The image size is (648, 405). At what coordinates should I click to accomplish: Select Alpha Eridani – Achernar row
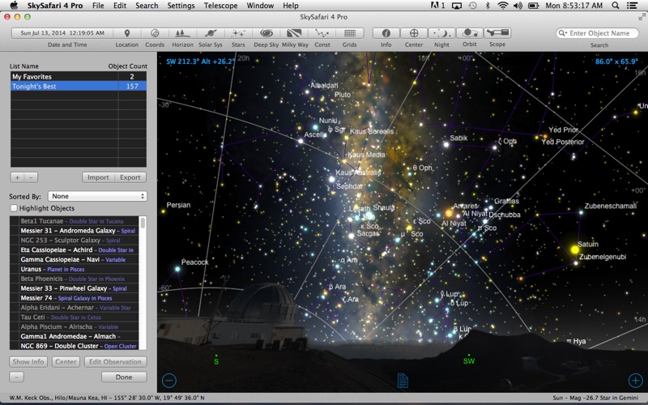tap(75, 308)
